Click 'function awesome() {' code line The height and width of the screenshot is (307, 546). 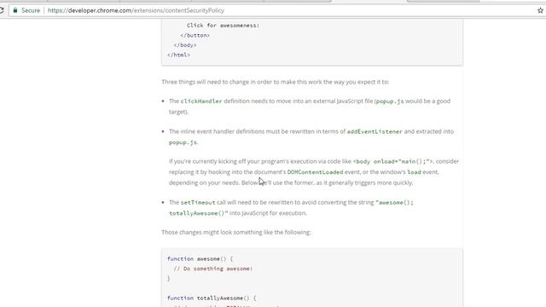coord(200,259)
